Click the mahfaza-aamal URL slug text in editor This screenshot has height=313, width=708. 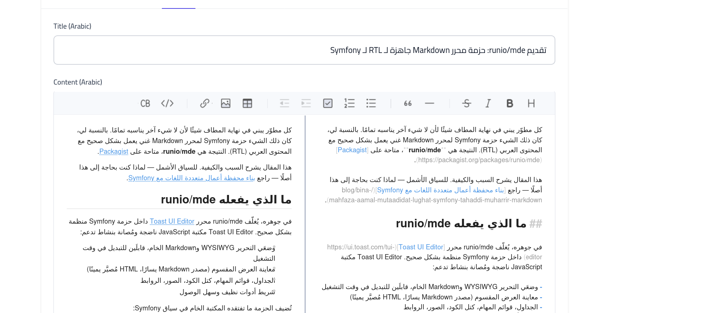click(435, 200)
